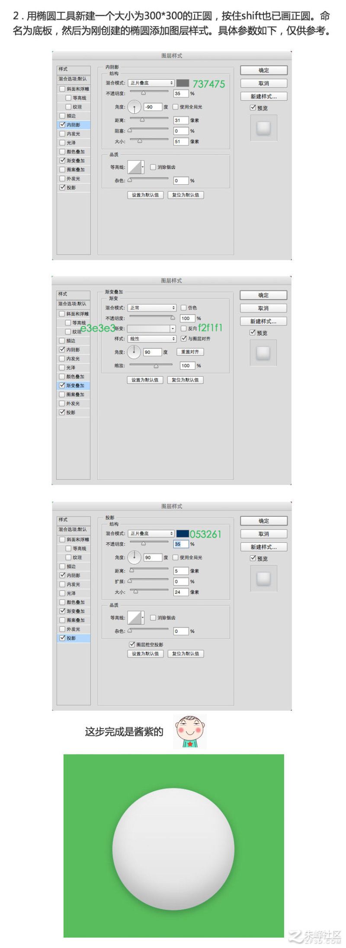The height and width of the screenshot is (948, 346).
Task: Click the angle dial in Drop Shadow dialog
Action: [135, 557]
